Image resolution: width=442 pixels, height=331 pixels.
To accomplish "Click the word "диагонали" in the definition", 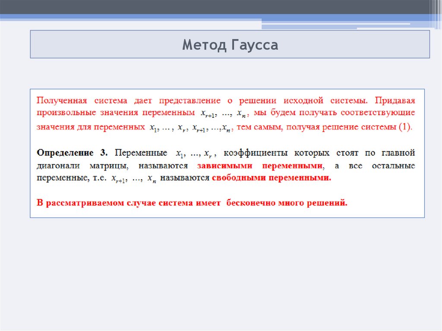I will click(x=58, y=166).
